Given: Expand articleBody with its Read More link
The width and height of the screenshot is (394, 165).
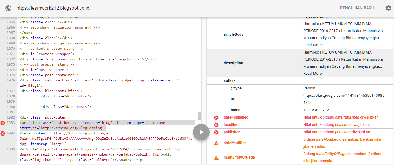Looking at the screenshot, I should pyautogui.click(x=312, y=45).
